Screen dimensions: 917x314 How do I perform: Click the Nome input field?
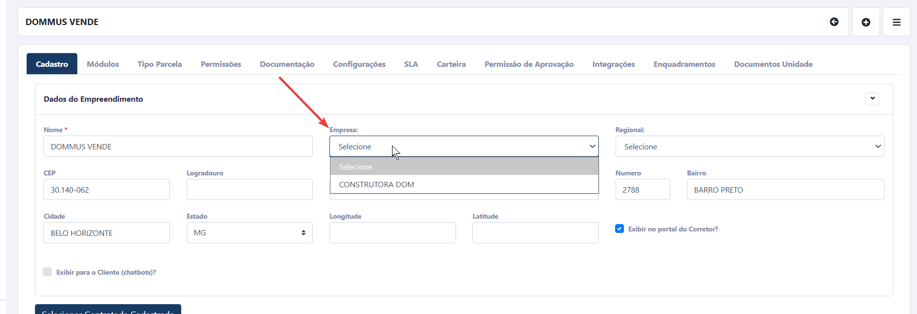pyautogui.click(x=178, y=146)
